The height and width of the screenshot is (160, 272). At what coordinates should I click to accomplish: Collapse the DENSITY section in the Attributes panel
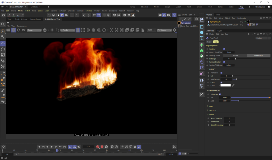208,69
